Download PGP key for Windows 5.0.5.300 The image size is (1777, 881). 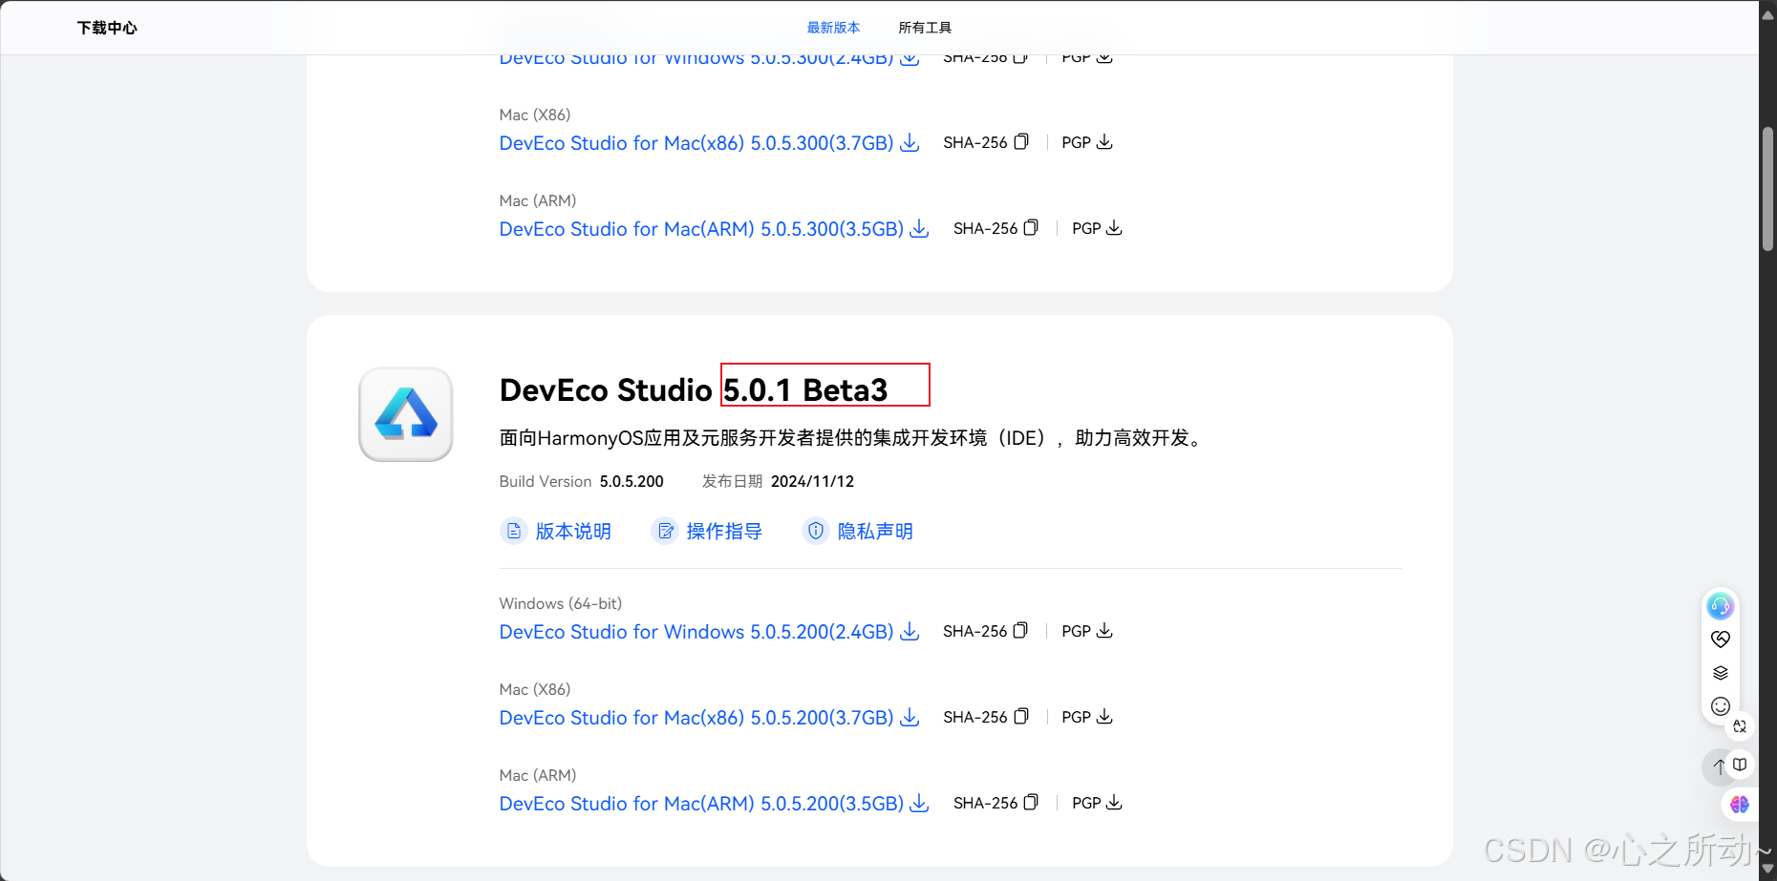1104,56
